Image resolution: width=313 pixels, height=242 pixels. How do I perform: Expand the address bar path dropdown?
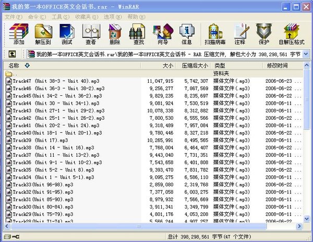pyautogui.click(x=306, y=54)
